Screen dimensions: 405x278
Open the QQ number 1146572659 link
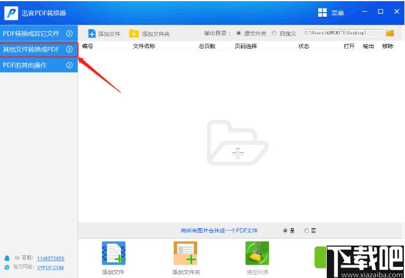point(50,258)
